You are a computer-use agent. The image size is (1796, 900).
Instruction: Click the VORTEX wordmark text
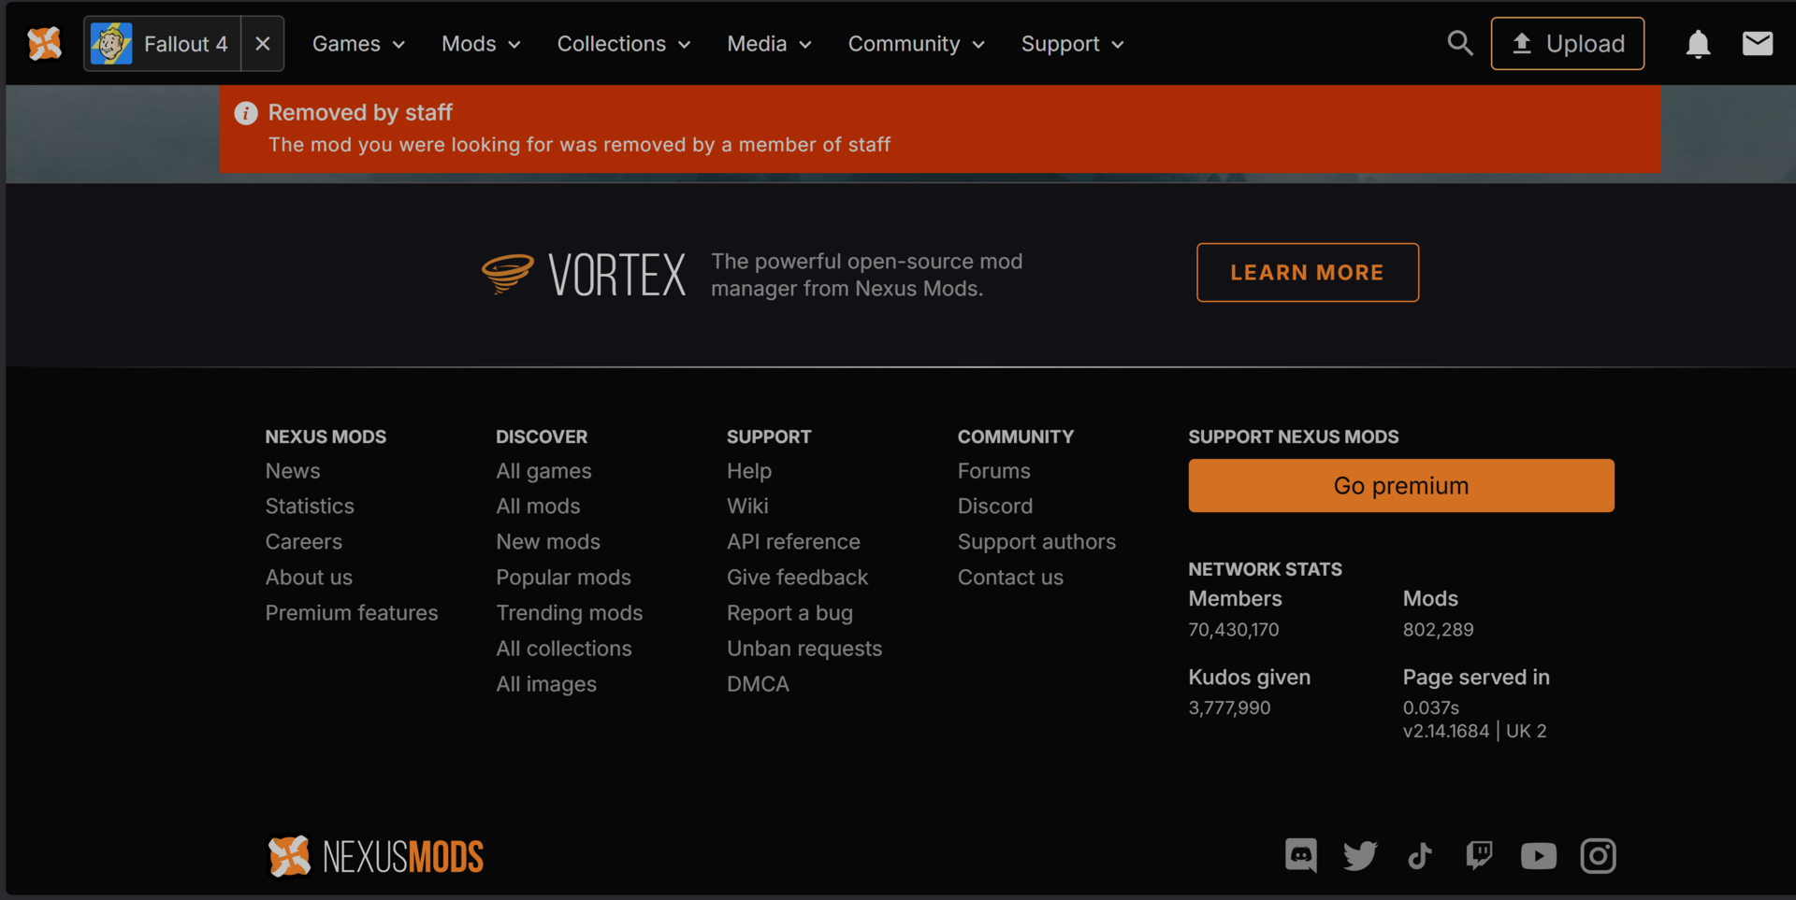(617, 276)
